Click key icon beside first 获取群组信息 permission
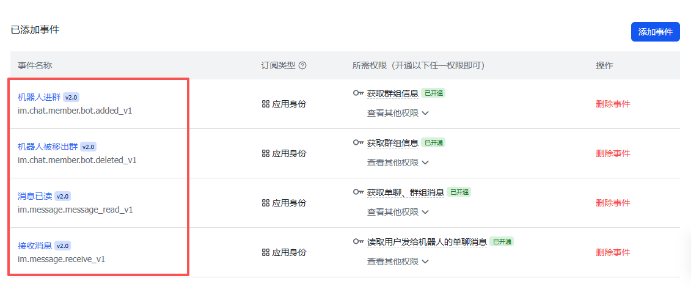Screen dimensions: 691x292 pos(359,93)
